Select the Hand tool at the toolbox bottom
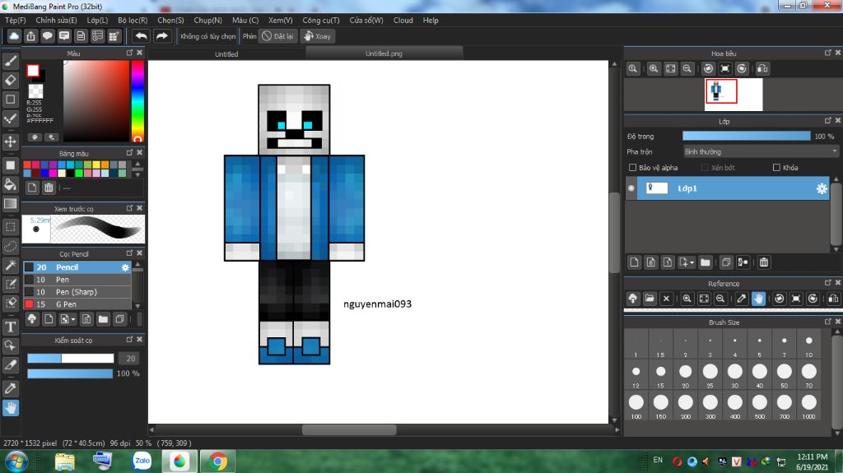 coord(10,408)
